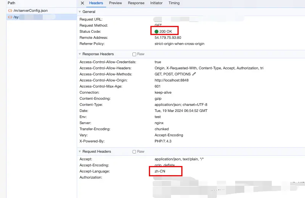Close the request details panel
Viewport: 305px width, 198px height.
pos(82,3)
